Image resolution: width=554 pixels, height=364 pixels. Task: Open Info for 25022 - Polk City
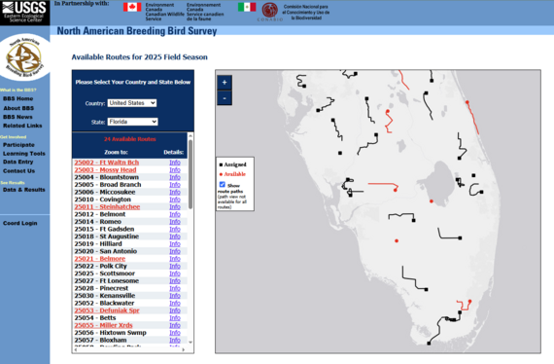pos(175,266)
